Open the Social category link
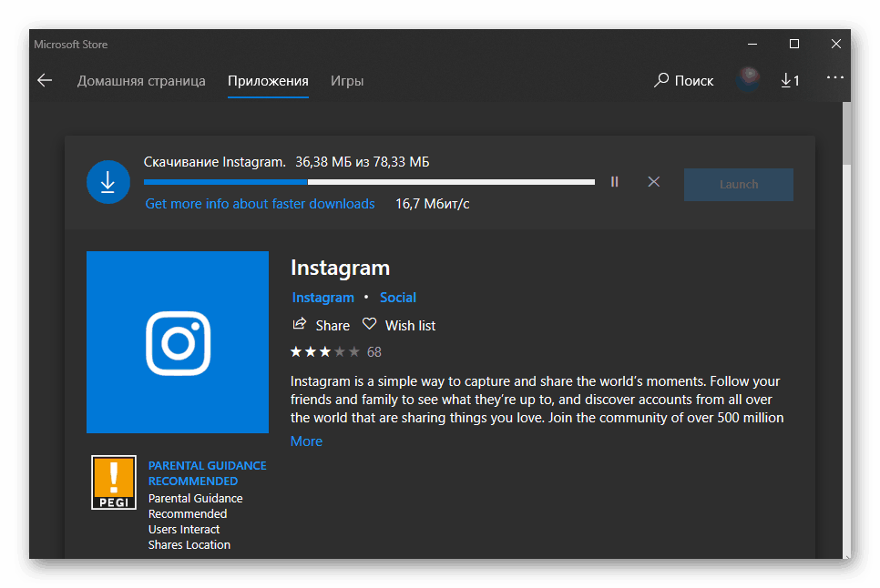Viewport: 880px width, 588px height. coord(398,298)
